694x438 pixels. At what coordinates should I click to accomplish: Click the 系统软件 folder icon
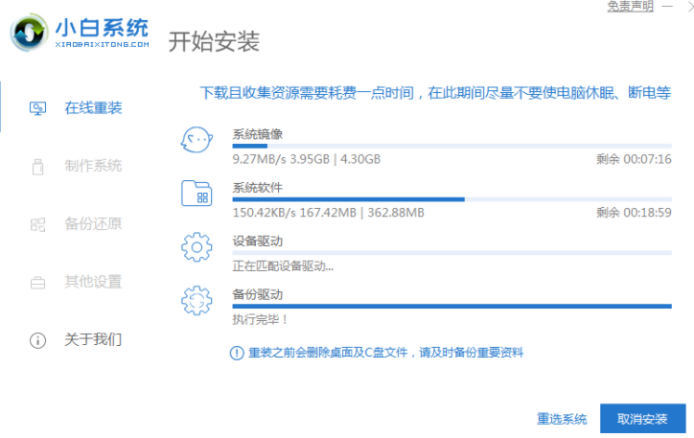tap(196, 195)
